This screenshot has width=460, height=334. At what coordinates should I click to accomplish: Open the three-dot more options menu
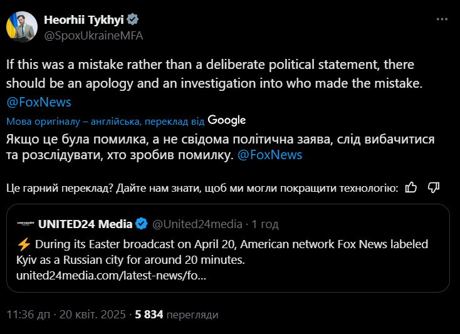441,20
